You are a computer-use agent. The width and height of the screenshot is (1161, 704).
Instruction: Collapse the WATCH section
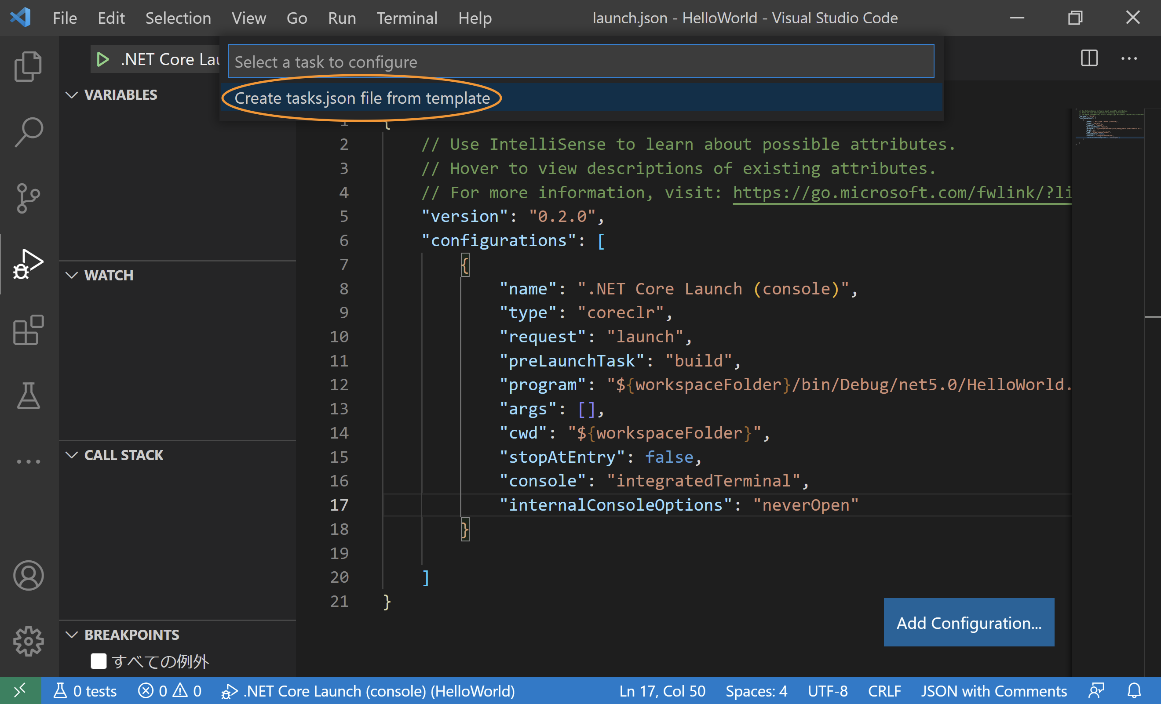point(72,275)
